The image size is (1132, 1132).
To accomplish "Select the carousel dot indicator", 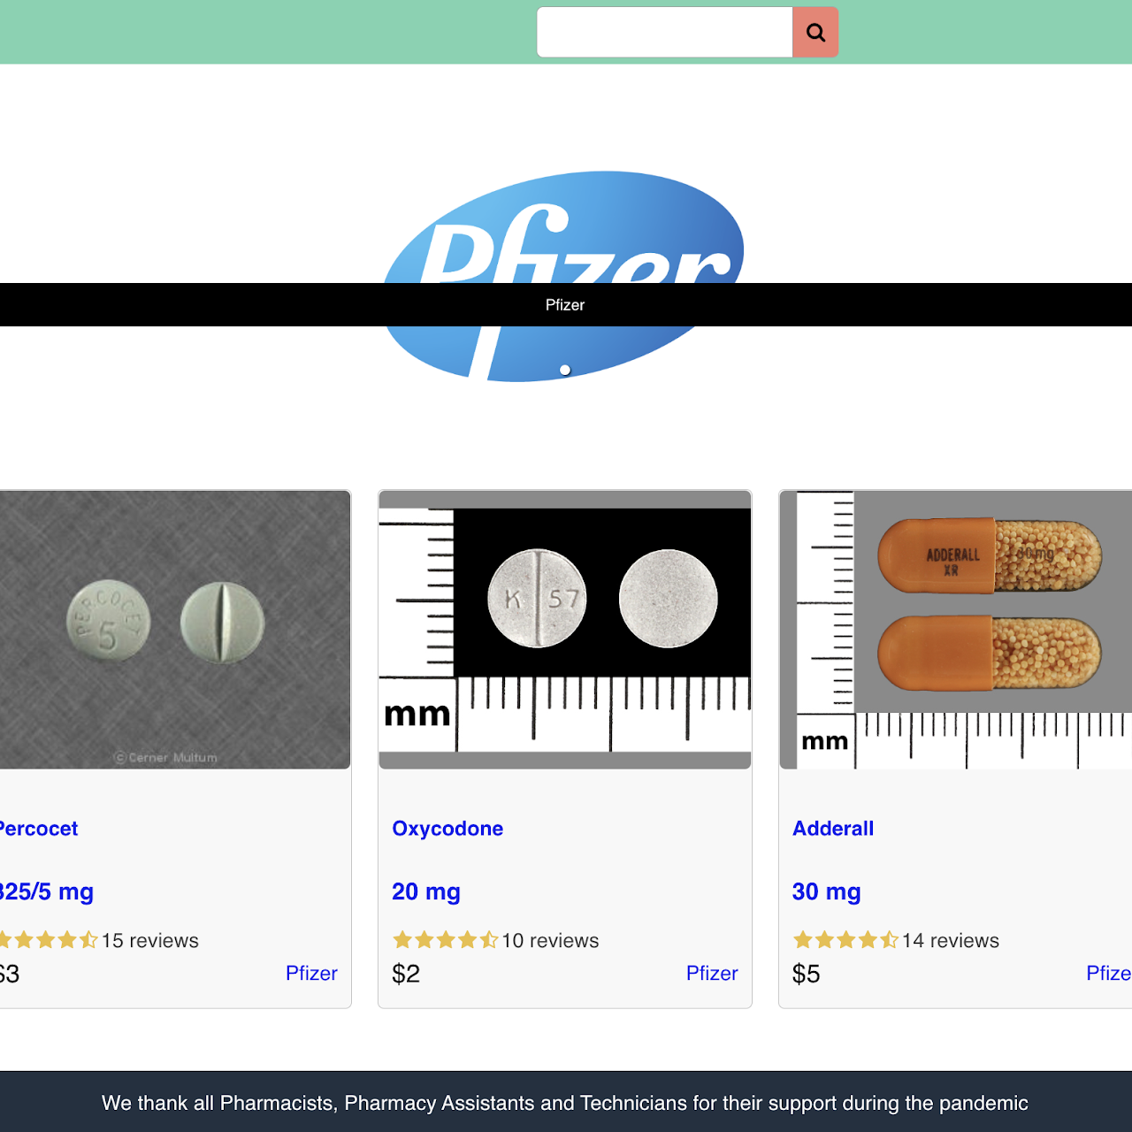I will click(x=564, y=371).
